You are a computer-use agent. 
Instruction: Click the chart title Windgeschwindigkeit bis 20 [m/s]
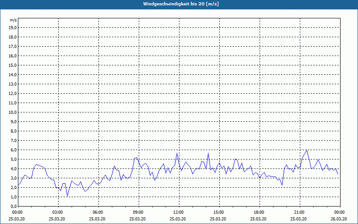point(181,4)
